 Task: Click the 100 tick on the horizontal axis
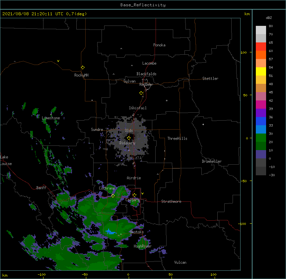213,274
